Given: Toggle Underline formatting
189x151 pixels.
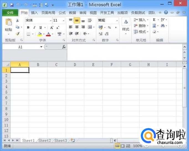Looking at the screenshot, I should (41, 28).
